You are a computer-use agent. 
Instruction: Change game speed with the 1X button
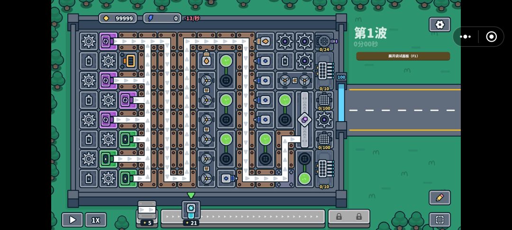click(x=96, y=220)
